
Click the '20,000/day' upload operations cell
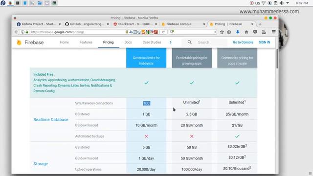click(146, 169)
